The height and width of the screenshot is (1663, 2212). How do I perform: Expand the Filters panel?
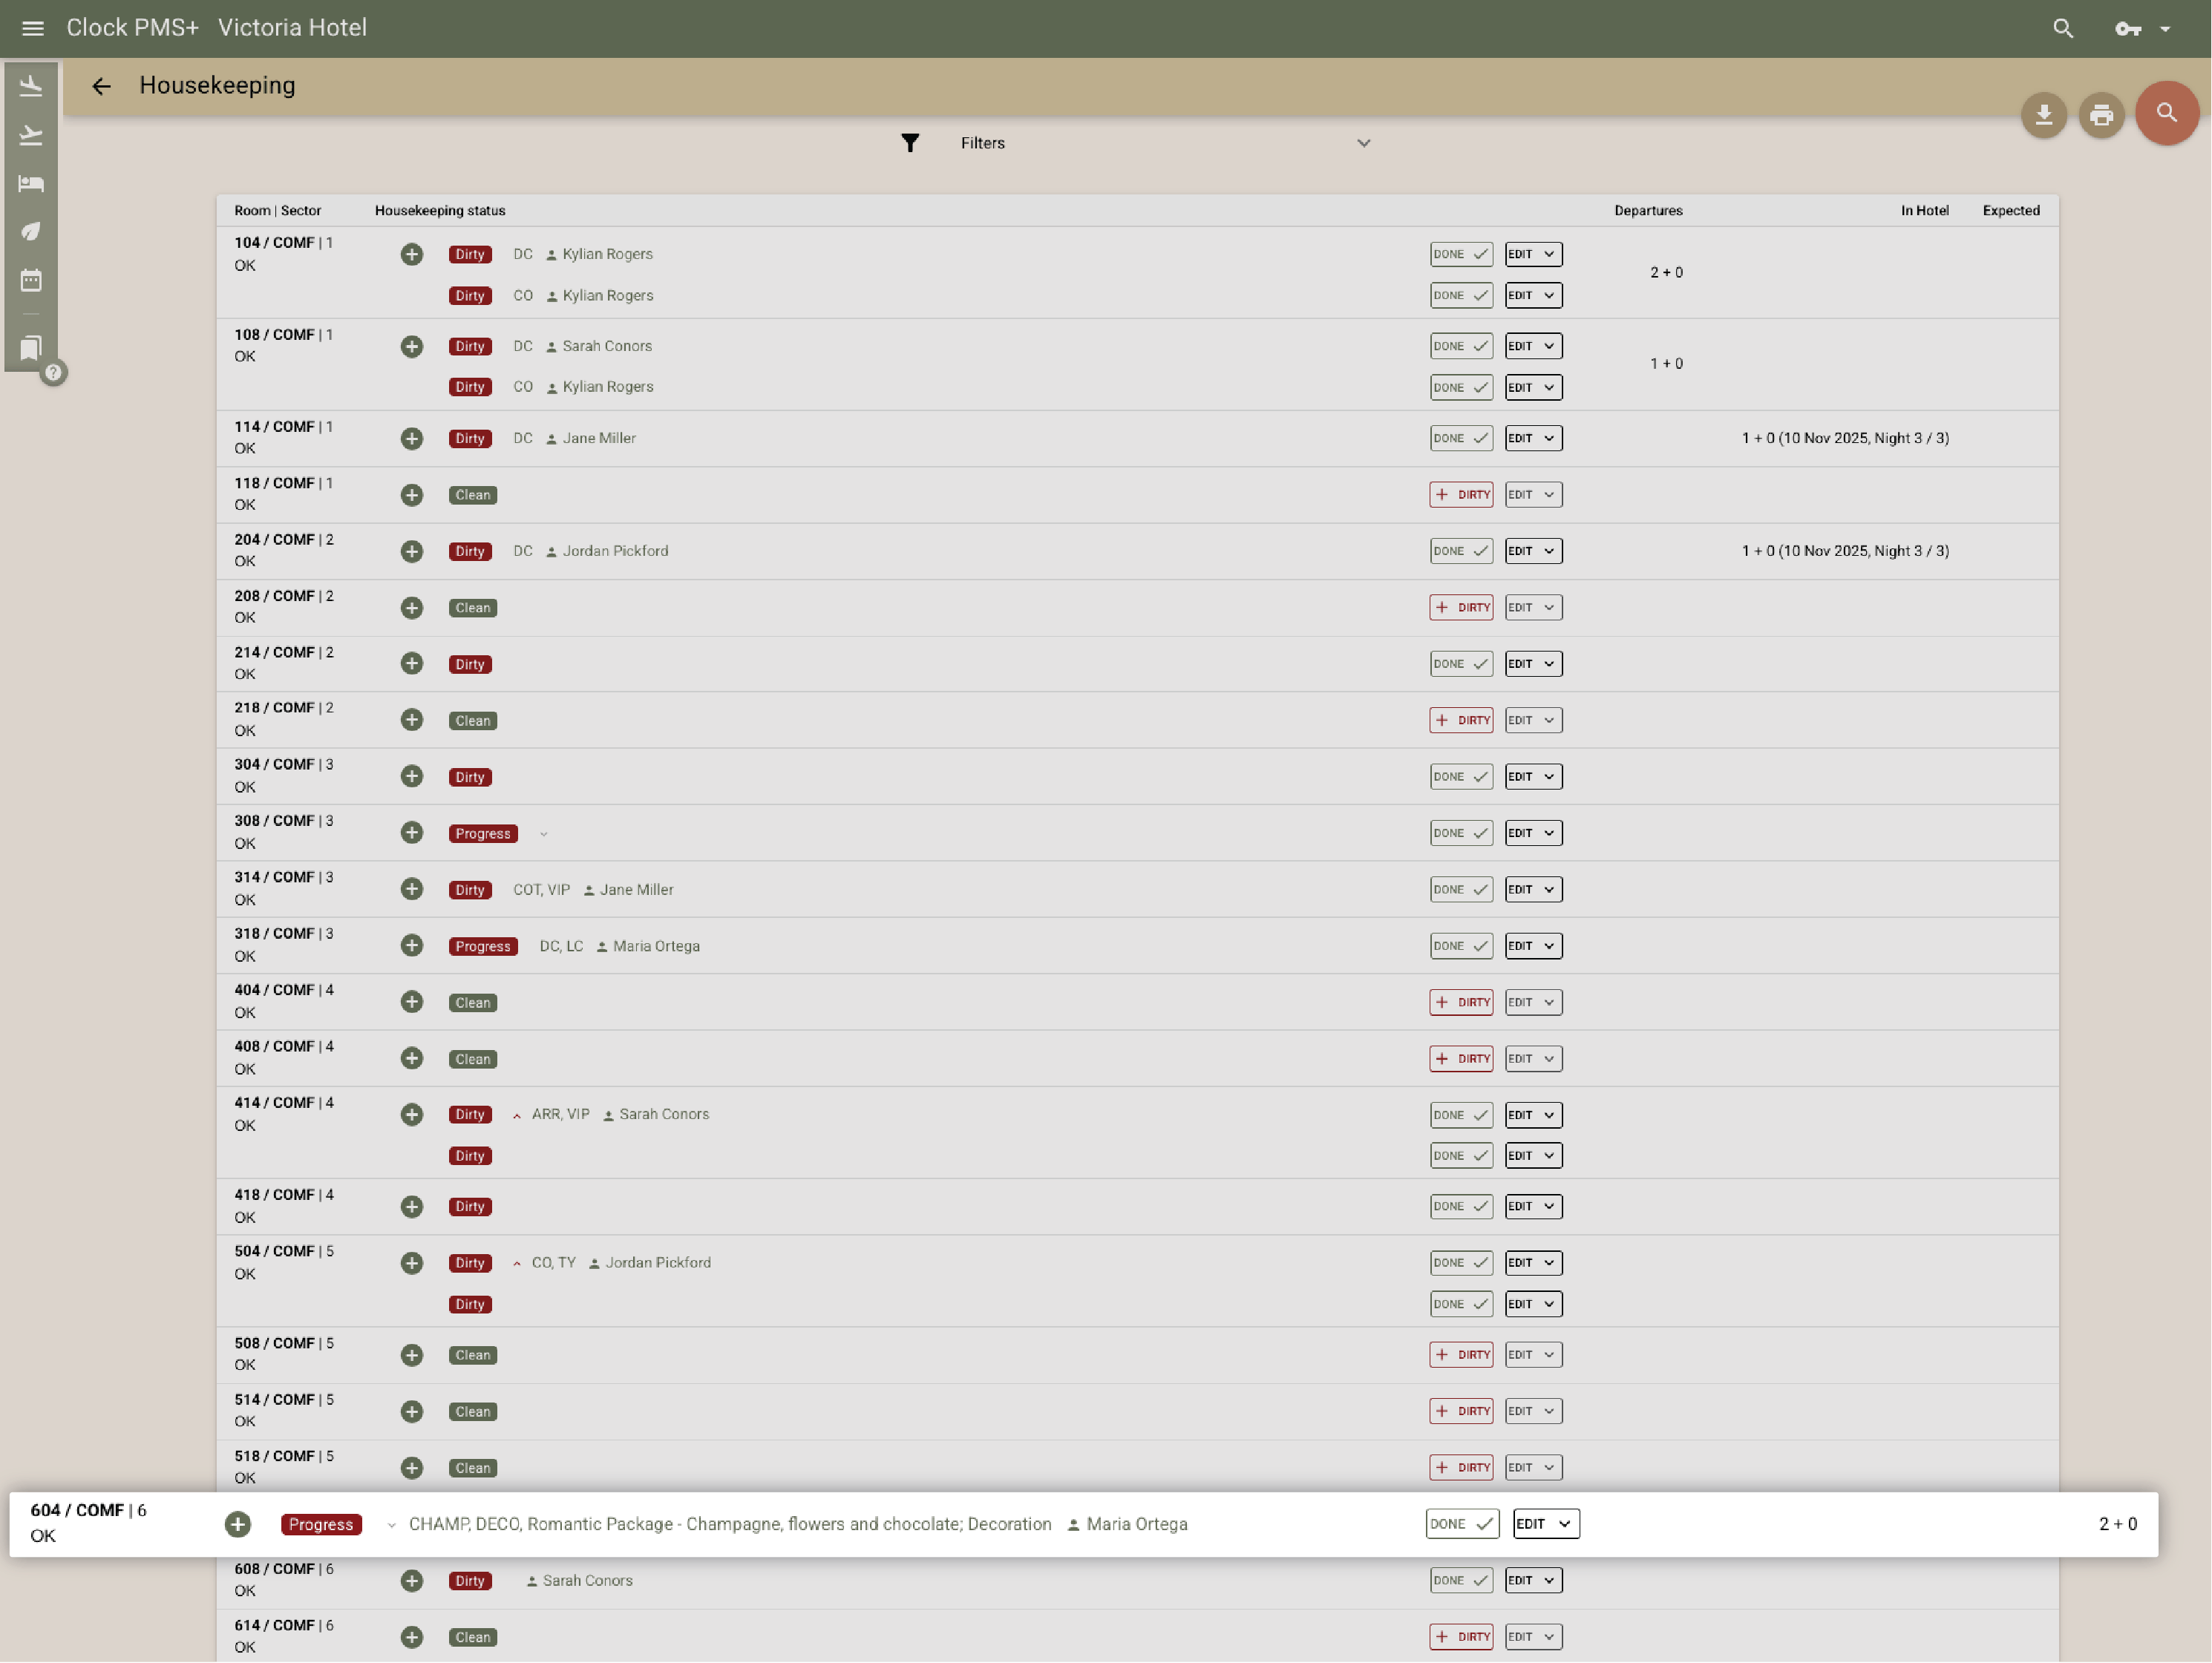[1363, 143]
